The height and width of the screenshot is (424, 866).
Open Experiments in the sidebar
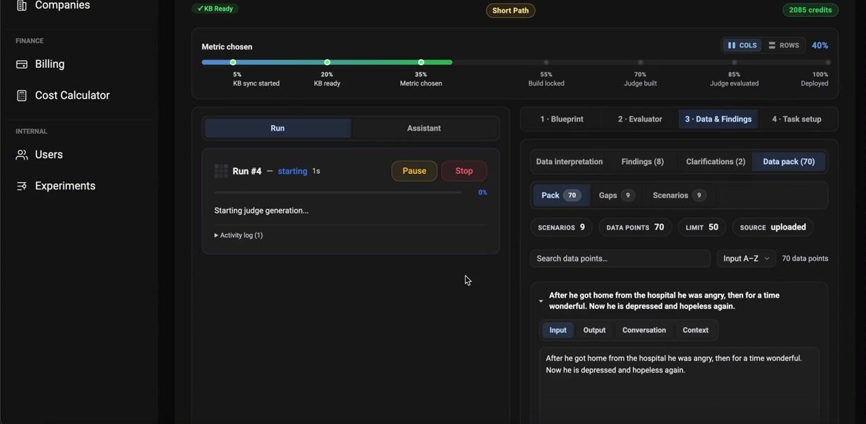click(65, 186)
